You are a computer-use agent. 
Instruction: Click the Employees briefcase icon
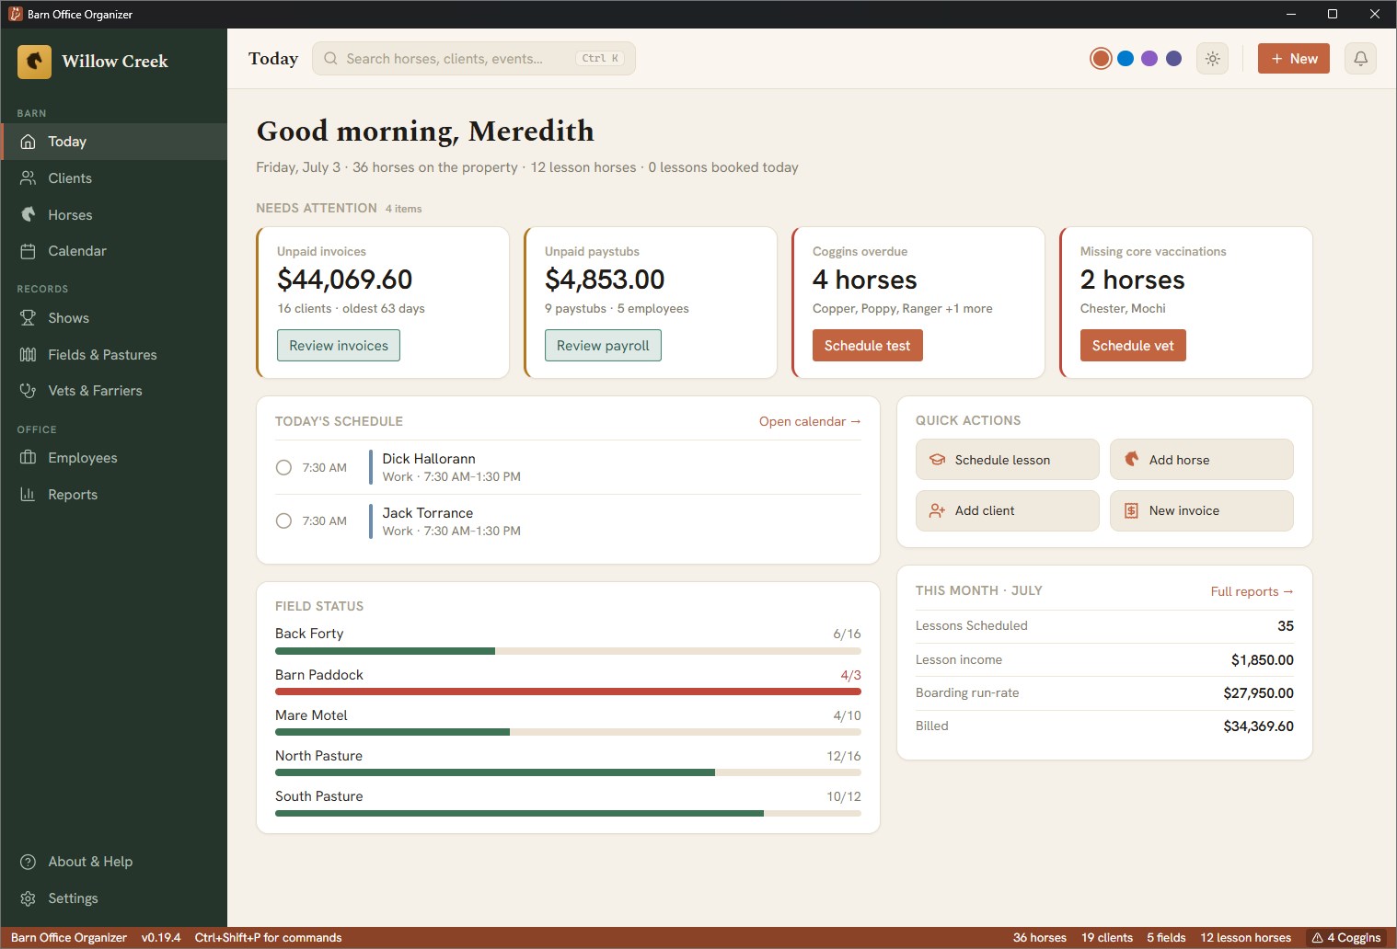point(29,458)
